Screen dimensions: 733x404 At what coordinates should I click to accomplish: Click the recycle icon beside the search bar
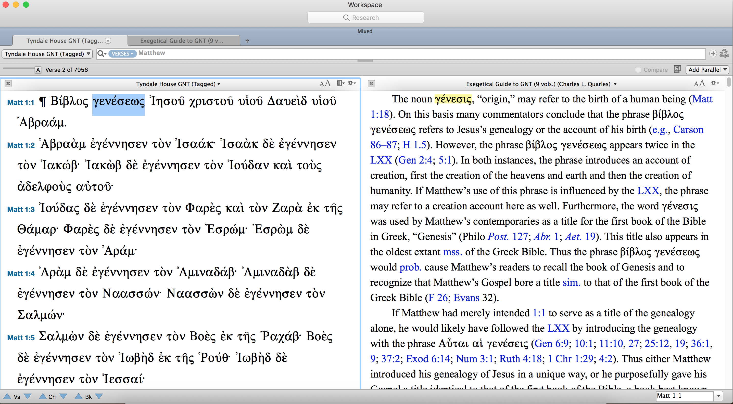724,53
